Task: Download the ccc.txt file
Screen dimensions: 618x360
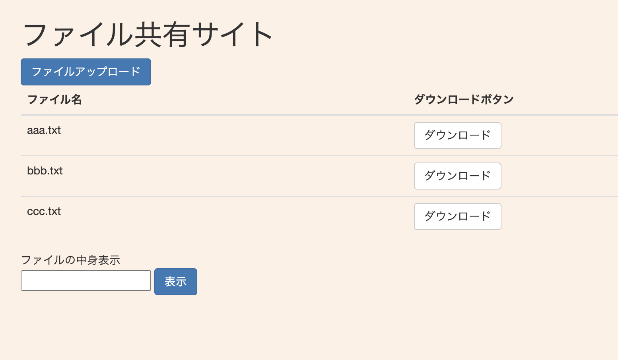Action: (x=457, y=217)
